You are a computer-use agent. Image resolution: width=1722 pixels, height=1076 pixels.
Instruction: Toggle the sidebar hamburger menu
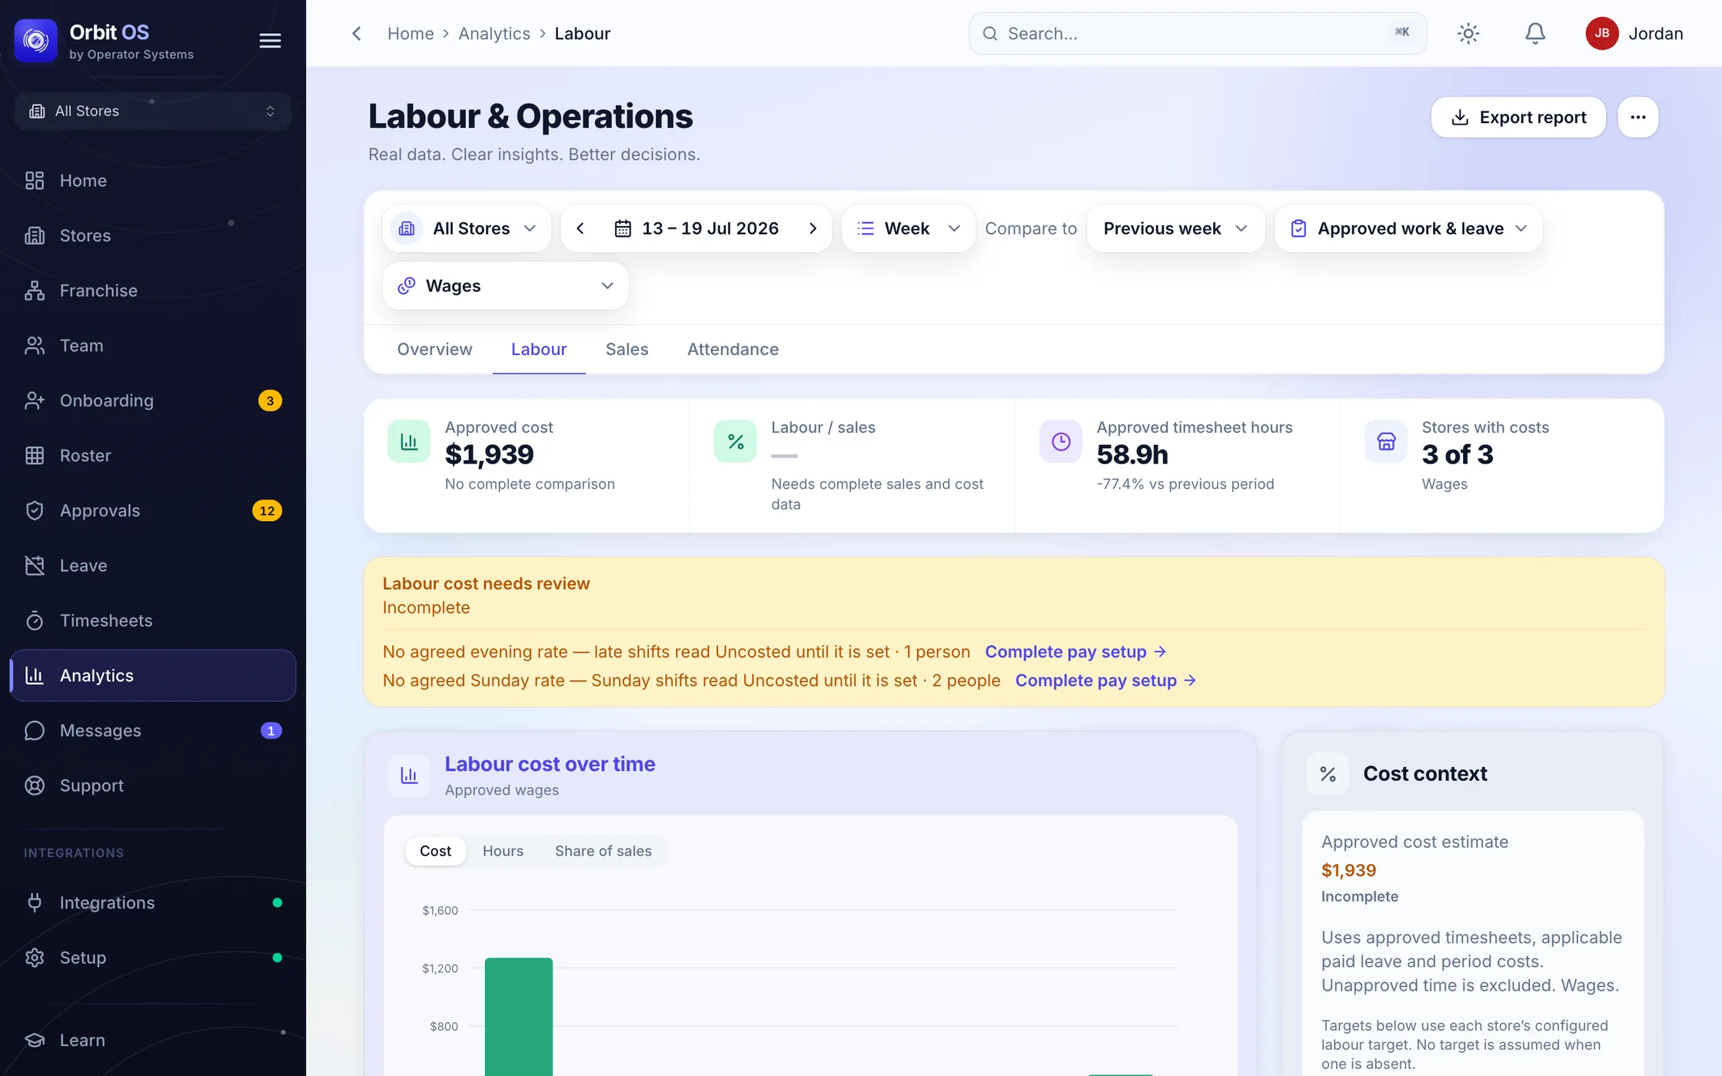click(x=270, y=41)
